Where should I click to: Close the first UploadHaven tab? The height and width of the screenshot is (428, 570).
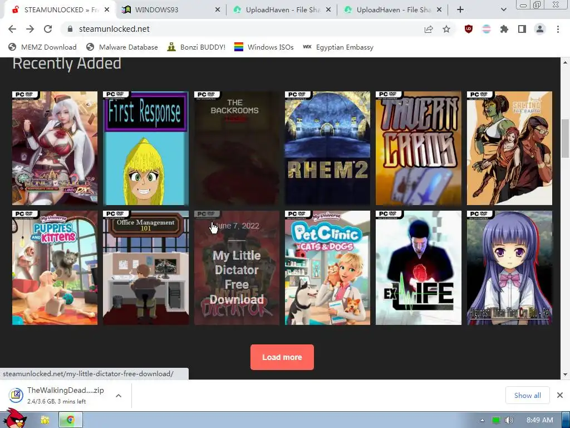[x=328, y=10]
